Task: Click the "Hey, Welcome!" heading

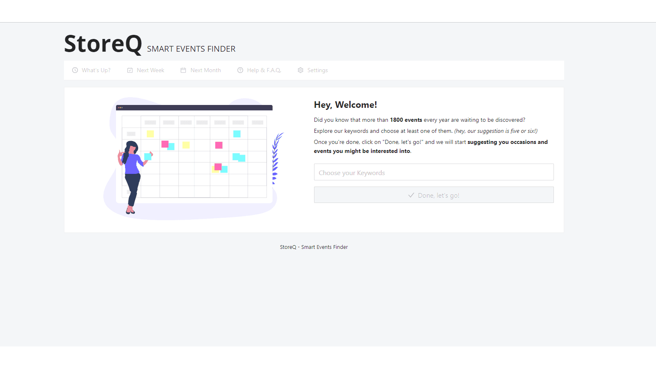Action: 345,105
